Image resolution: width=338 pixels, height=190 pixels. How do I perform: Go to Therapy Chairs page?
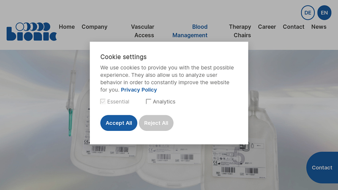pos(241,31)
